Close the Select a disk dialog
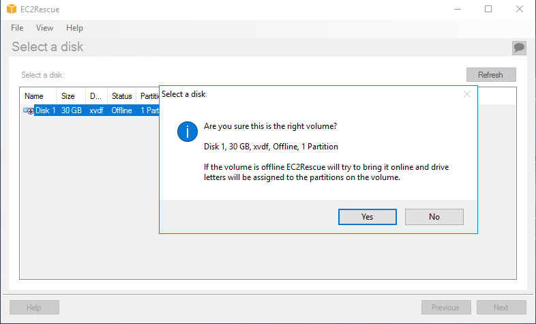 467,94
